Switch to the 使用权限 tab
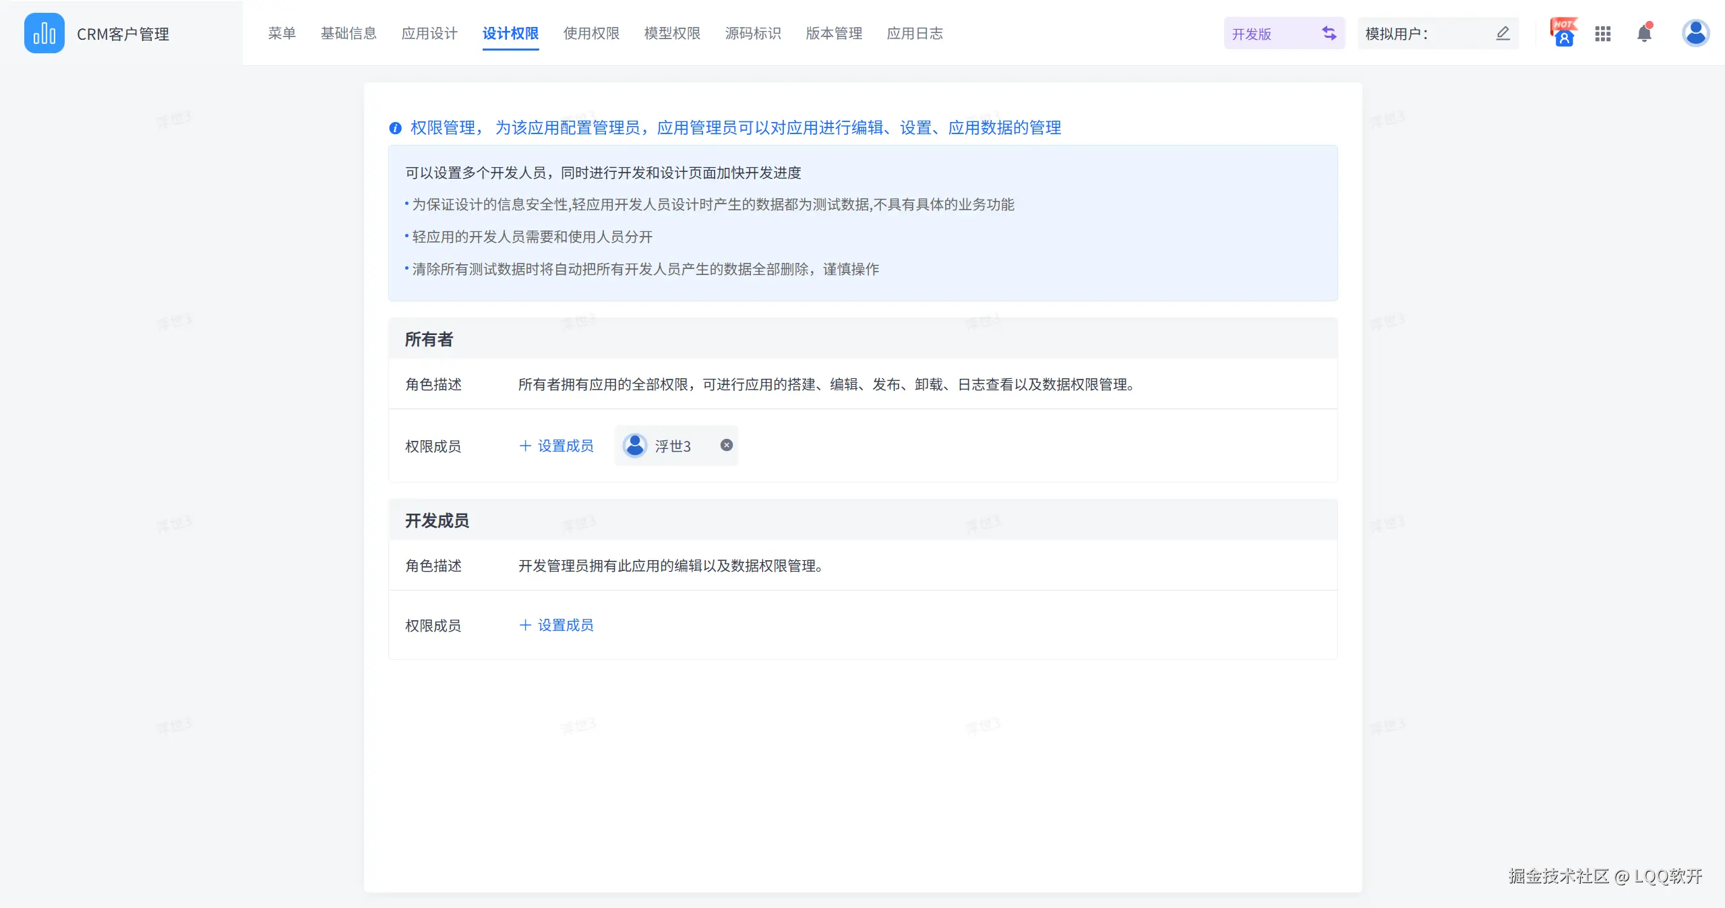The width and height of the screenshot is (1725, 908). [591, 33]
